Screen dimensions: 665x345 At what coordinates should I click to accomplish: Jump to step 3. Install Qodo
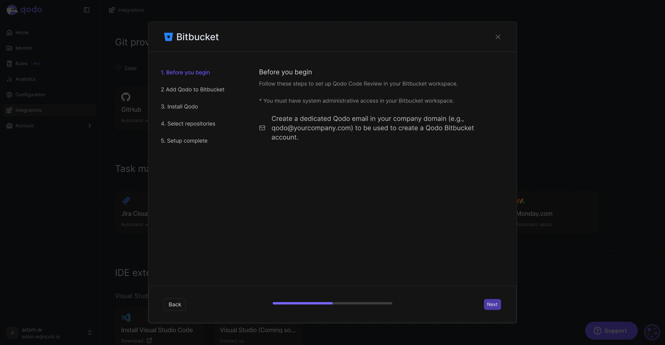(x=179, y=107)
